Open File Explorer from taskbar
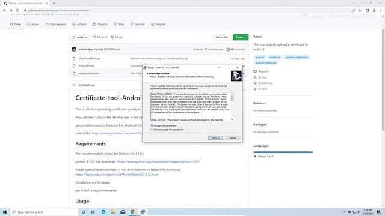Screen dimensions: 385x216 [113, 212]
